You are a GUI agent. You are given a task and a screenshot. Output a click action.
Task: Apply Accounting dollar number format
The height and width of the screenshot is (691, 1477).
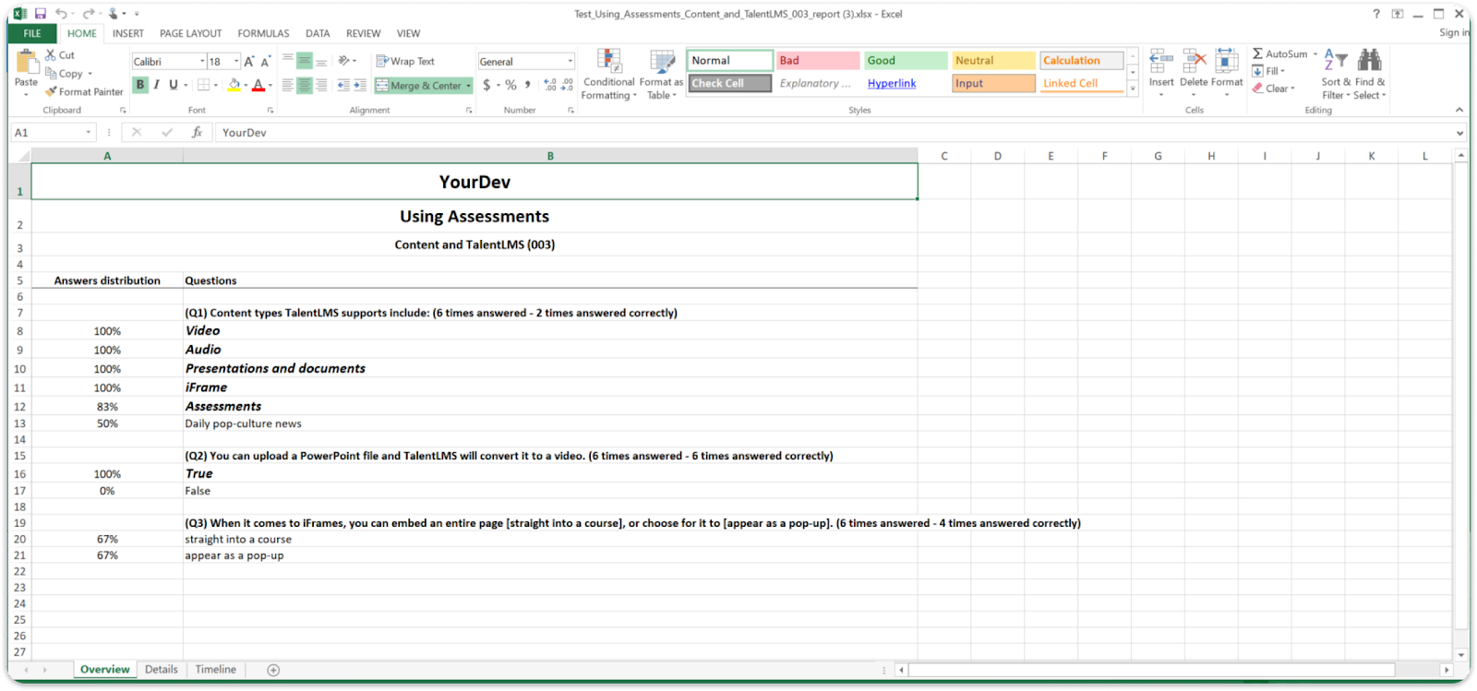[x=486, y=85]
